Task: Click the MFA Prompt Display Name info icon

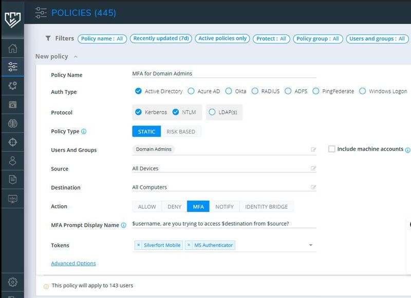Action: [x=123, y=225]
